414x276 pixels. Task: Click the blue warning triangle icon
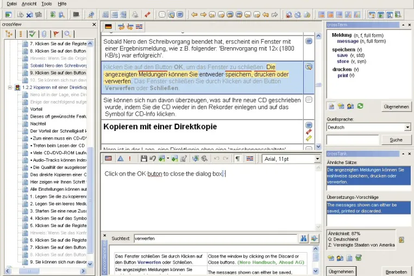121,158
